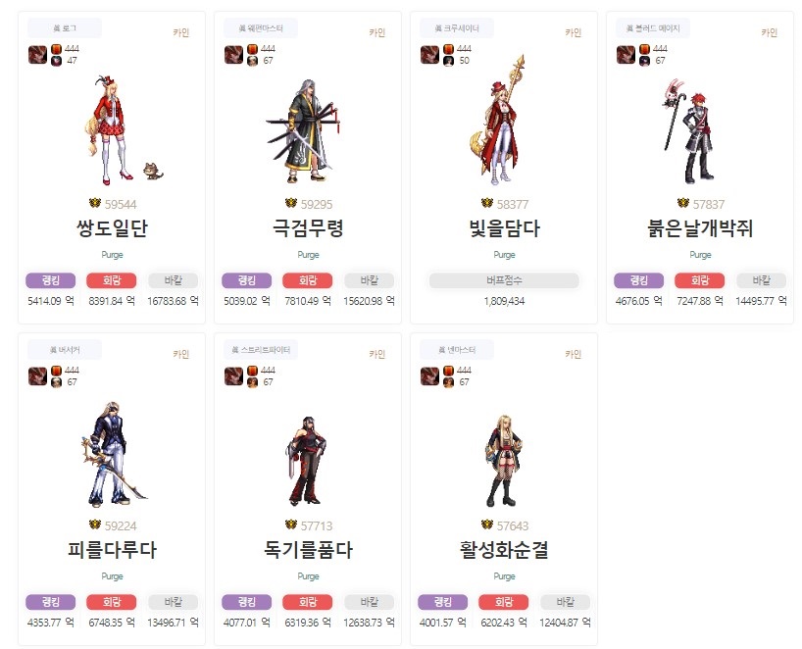The image size is (802, 649).
Task: Click the 바칼 badge on 붉은날개박쥐 card
Action: pyautogui.click(x=761, y=280)
